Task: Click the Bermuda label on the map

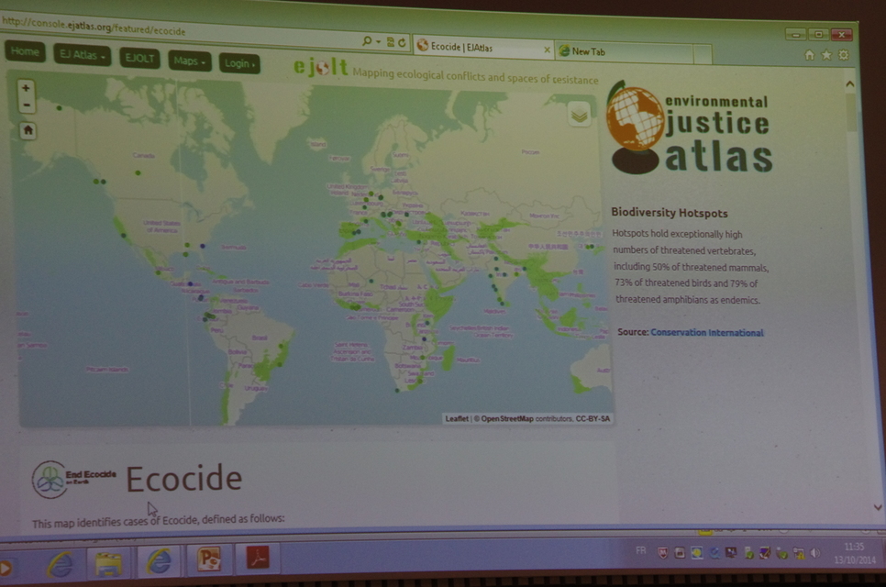Action: click(233, 247)
